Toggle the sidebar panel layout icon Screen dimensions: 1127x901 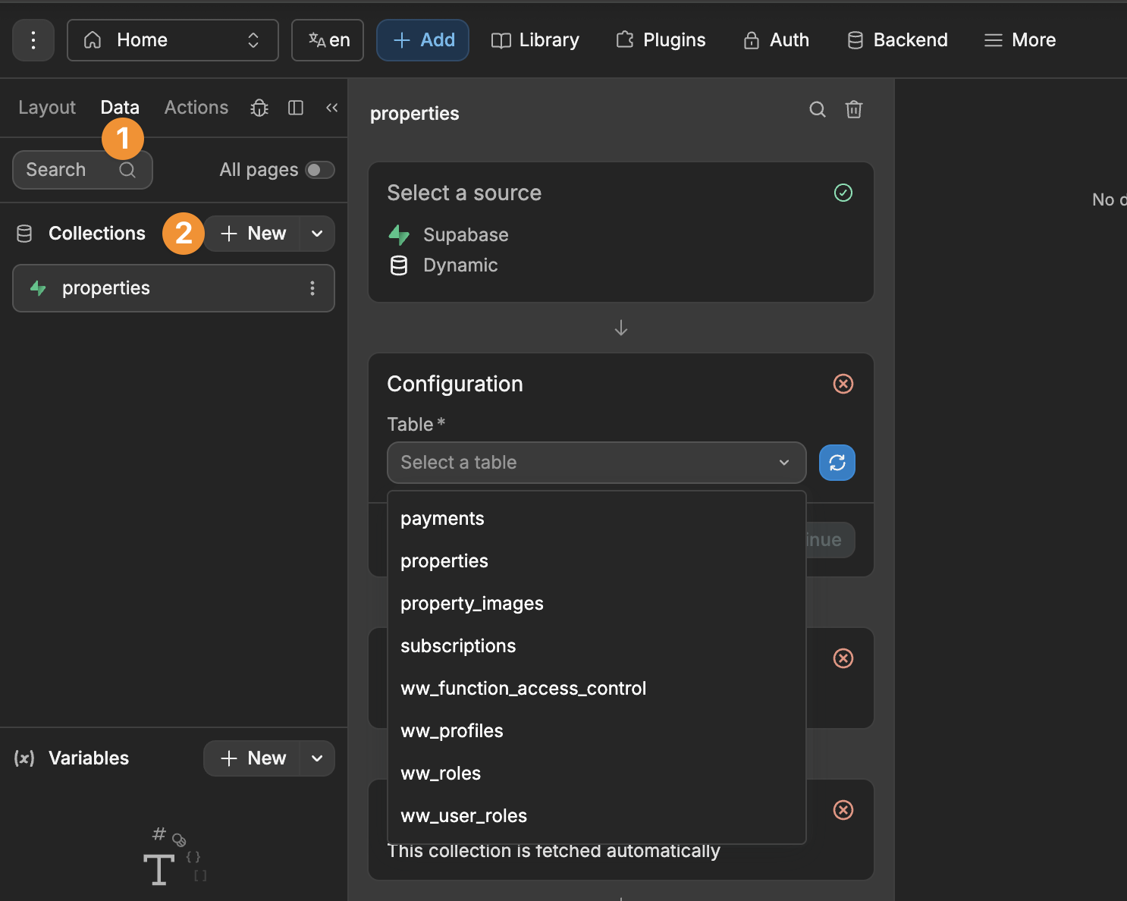[x=296, y=108]
